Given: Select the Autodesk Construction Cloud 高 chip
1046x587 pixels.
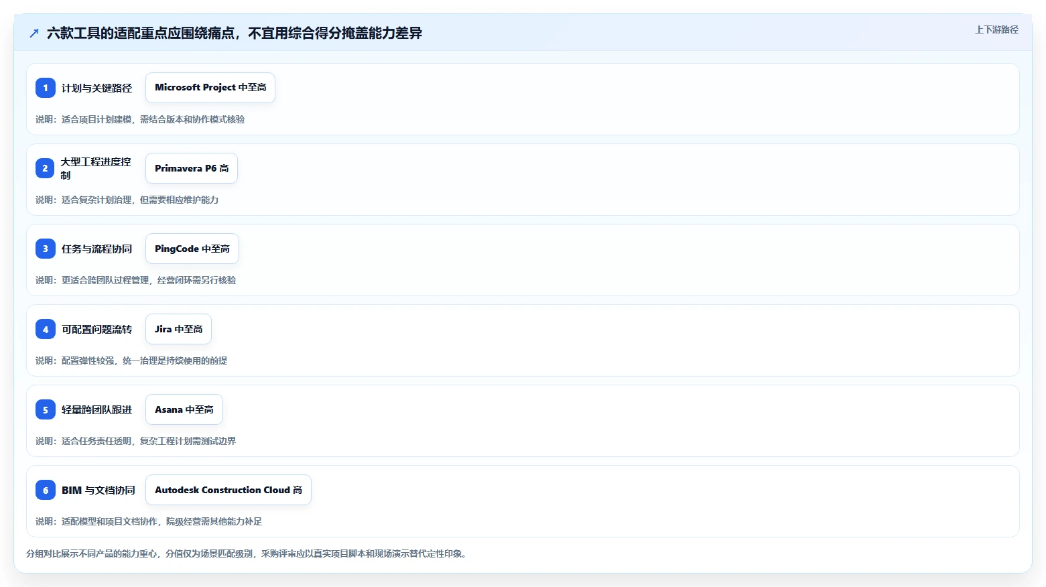Looking at the screenshot, I should [x=228, y=490].
